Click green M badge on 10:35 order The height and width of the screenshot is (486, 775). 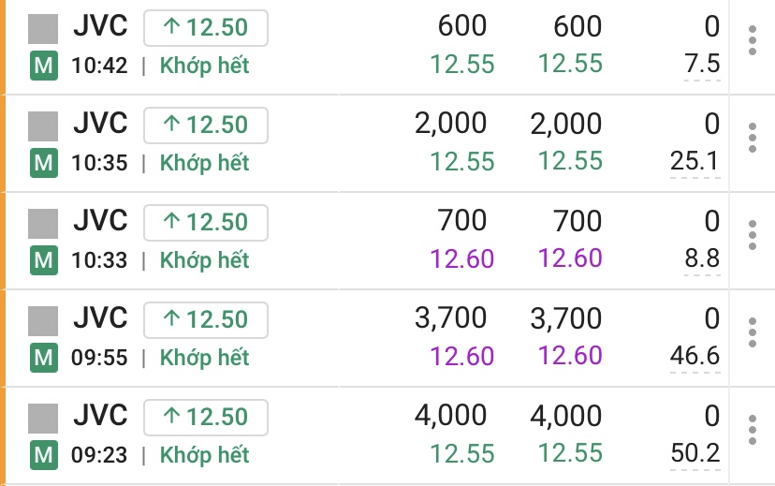pos(43,163)
